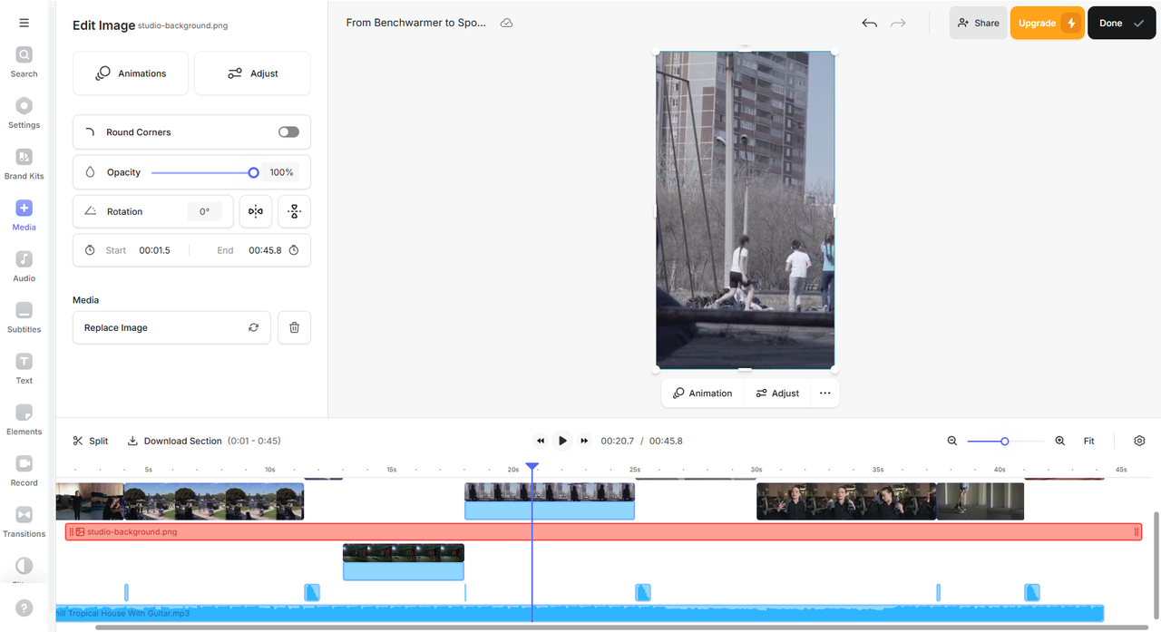This screenshot has height=632, width=1161.
Task: Open the hamburger menu
Action: click(x=24, y=23)
